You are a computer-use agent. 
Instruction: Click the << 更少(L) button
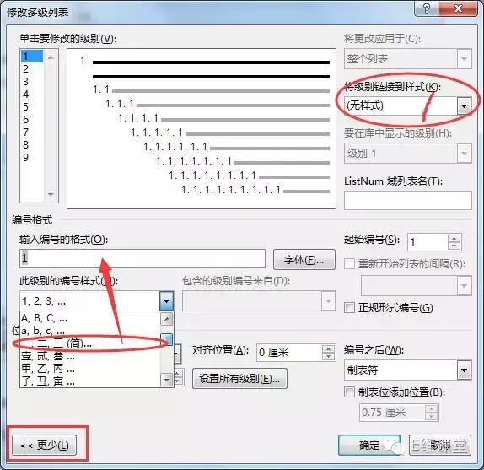tap(44, 445)
